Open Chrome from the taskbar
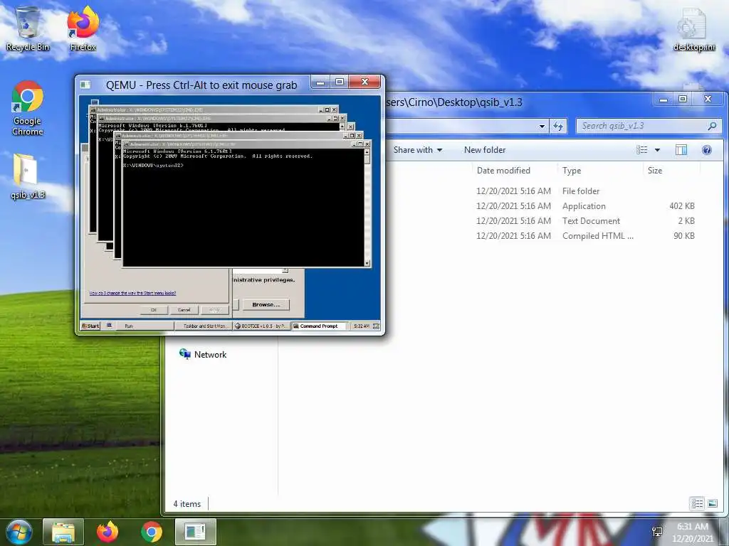This screenshot has height=546, width=729. pyautogui.click(x=152, y=532)
